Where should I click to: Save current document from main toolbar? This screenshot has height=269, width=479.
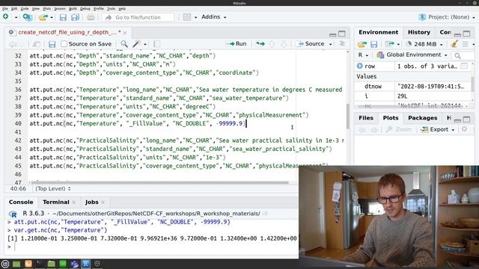tap(63, 17)
